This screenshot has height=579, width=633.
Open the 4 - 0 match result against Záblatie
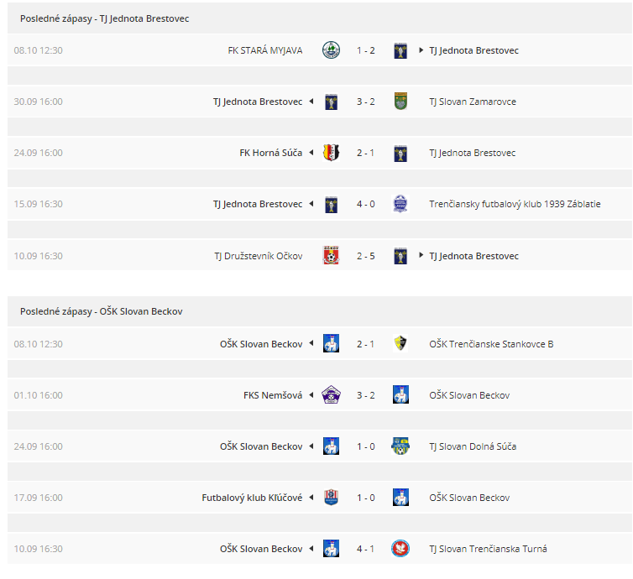[366, 204]
